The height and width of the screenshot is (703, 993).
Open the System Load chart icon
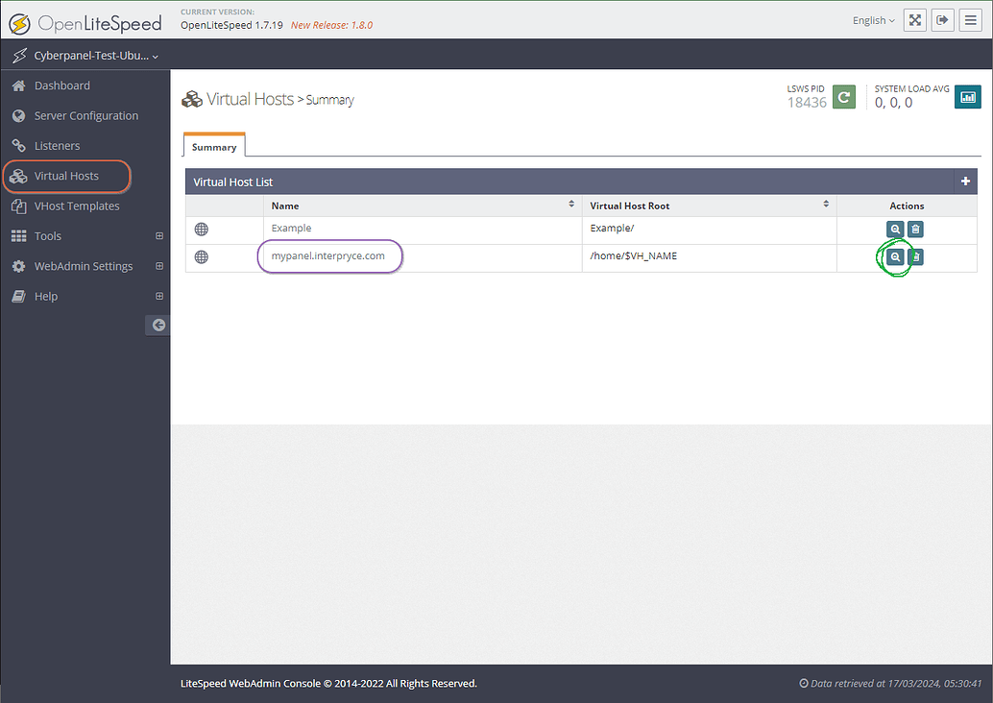(967, 96)
